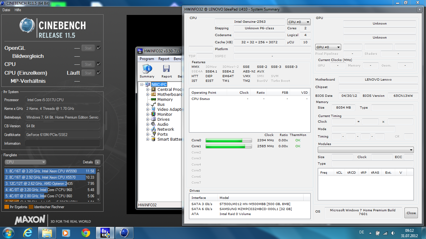Image resolution: width=426 pixels, height=239 pixels.
Task: Switch to Cinebench taskbar button
Action: pyautogui.click(x=124, y=232)
